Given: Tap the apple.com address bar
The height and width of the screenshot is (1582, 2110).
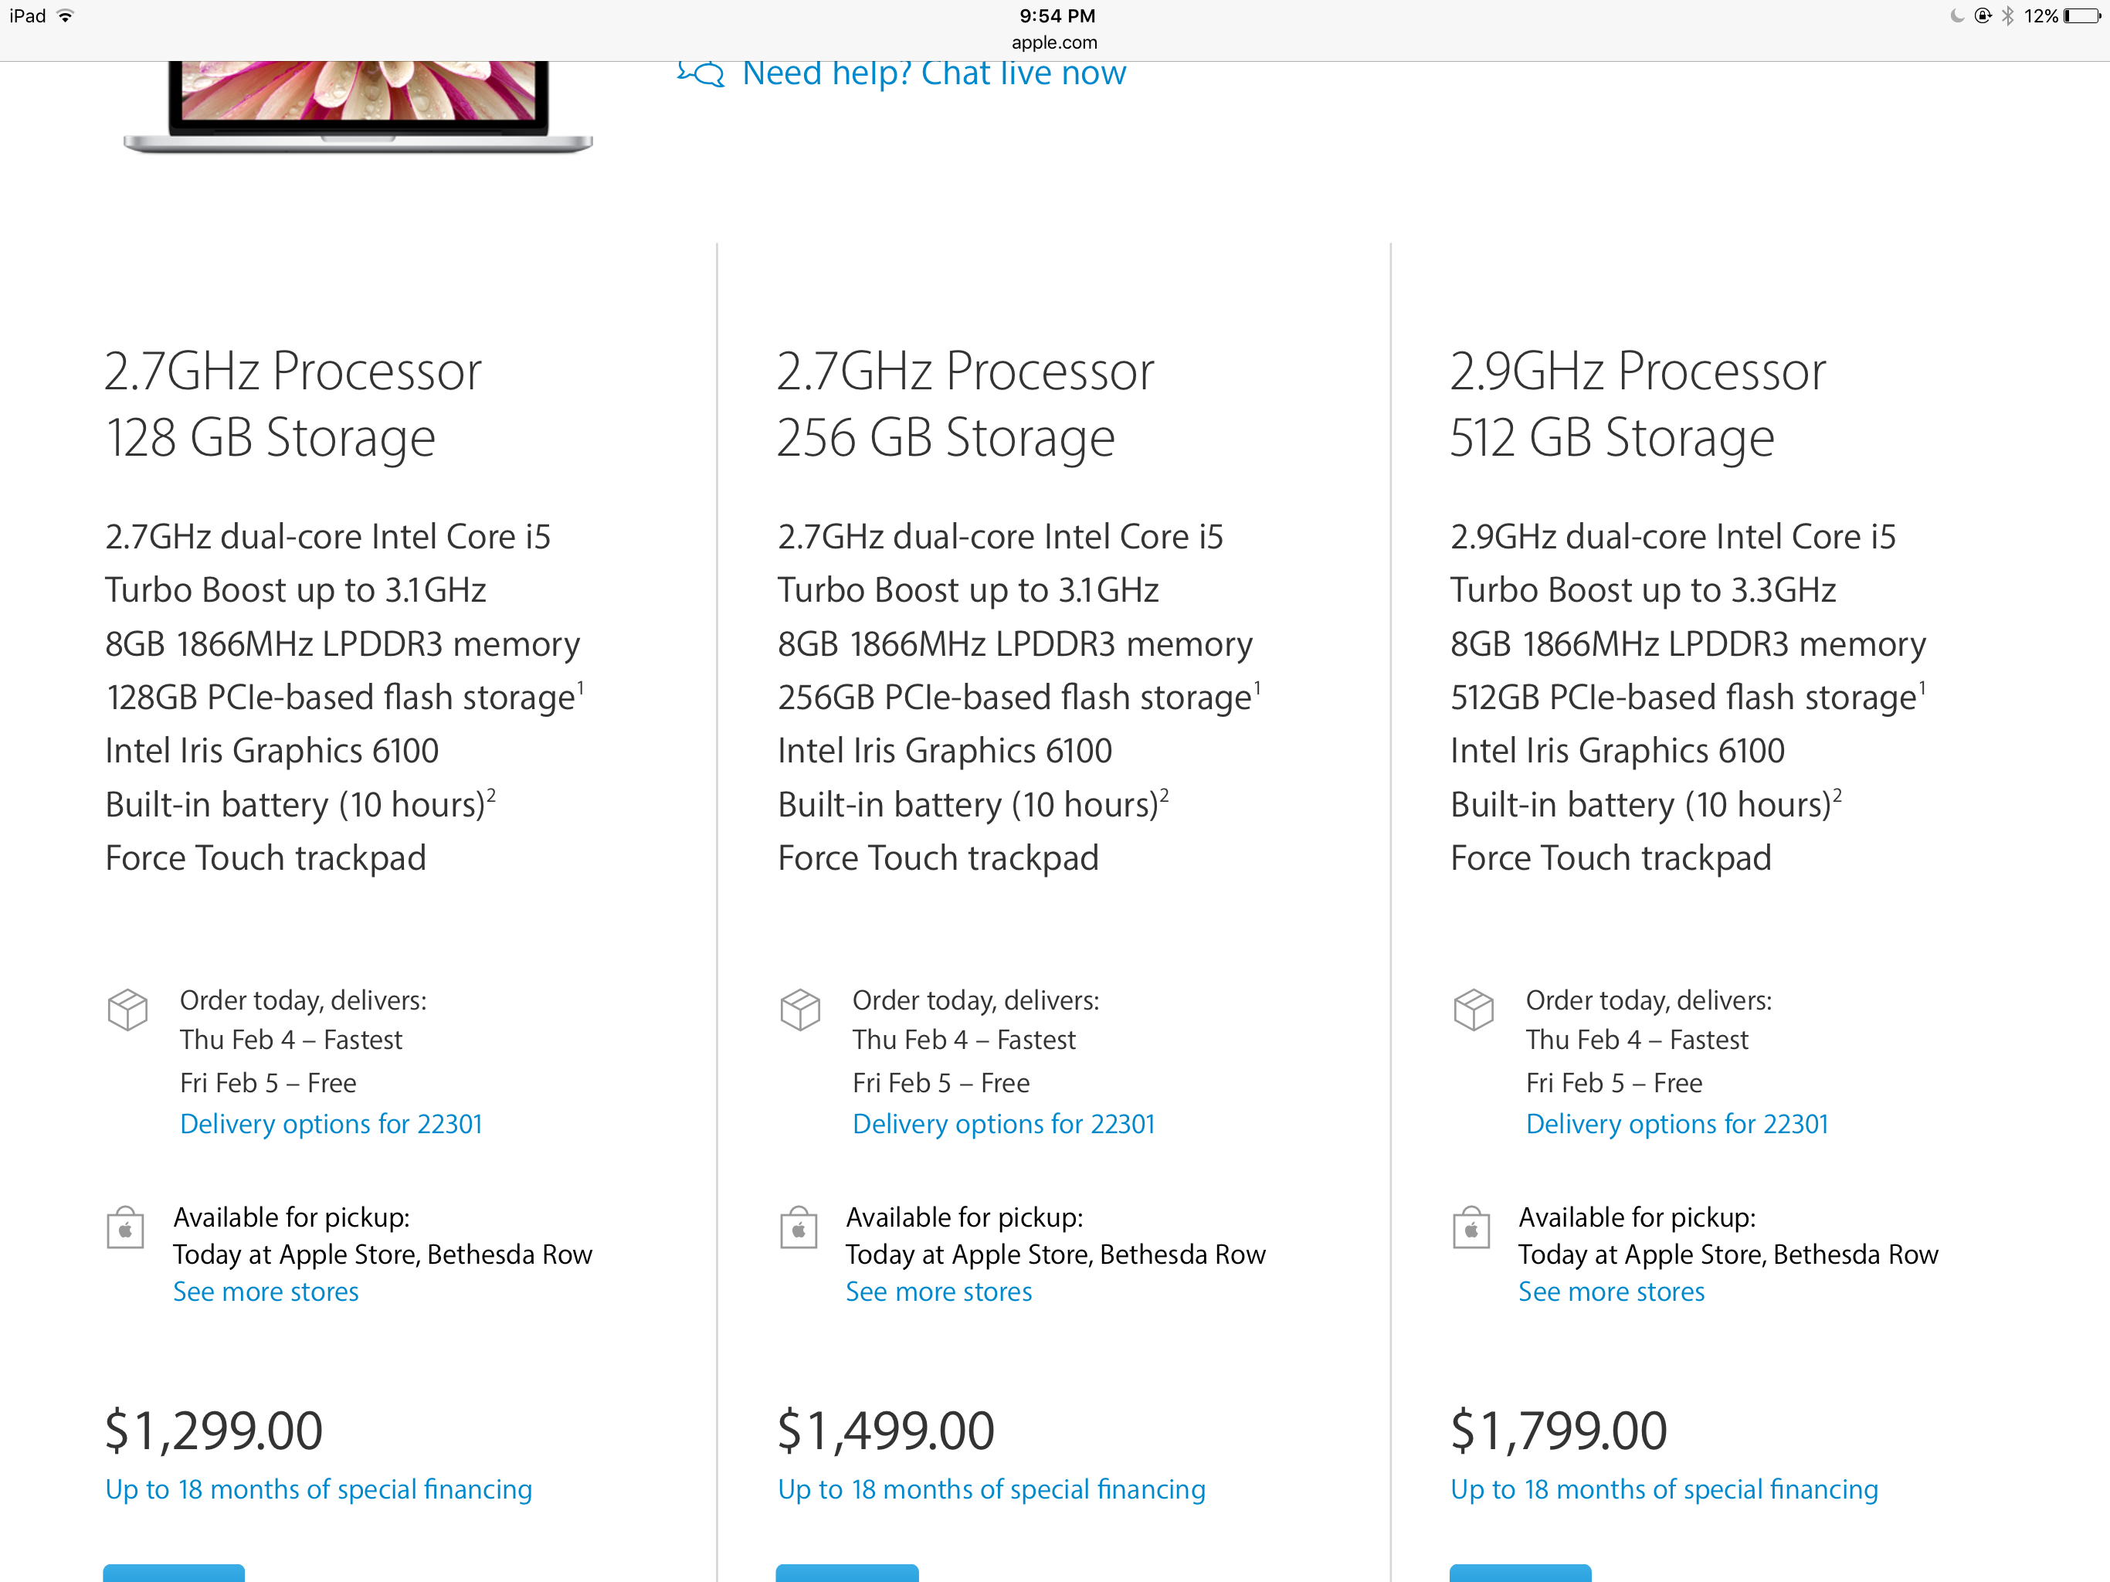Looking at the screenshot, I should pyautogui.click(x=1054, y=42).
